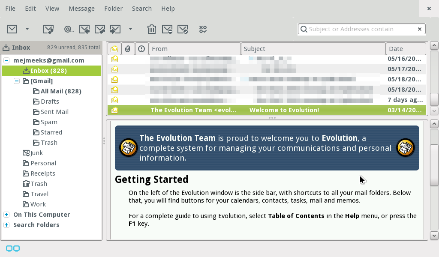Click the Reply to All icon
This screenshot has width=439, height=257.
coord(99,29)
